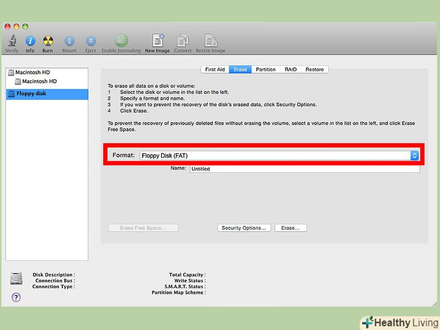This screenshot has width=440, height=330.
Task: Click the Partition Map Scheme label
Action: 179,293
